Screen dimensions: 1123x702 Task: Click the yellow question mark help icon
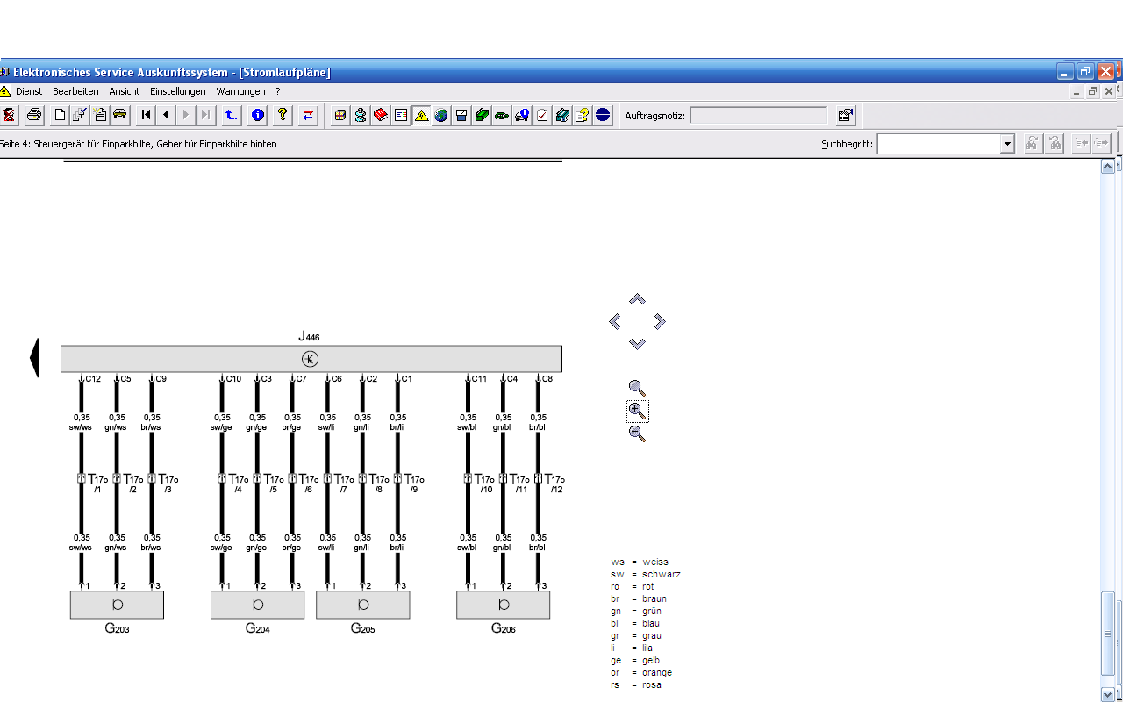coord(283,115)
